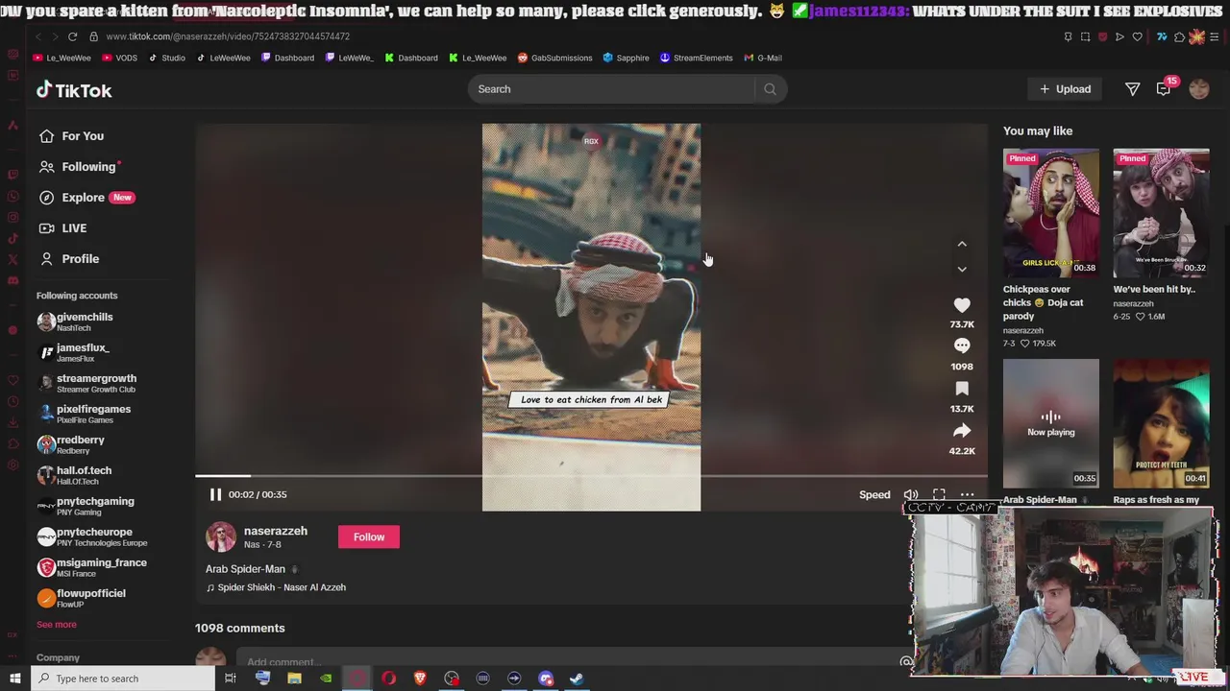Open Raps as fresh video thumbnail
The height and width of the screenshot is (691, 1230).
click(1162, 423)
